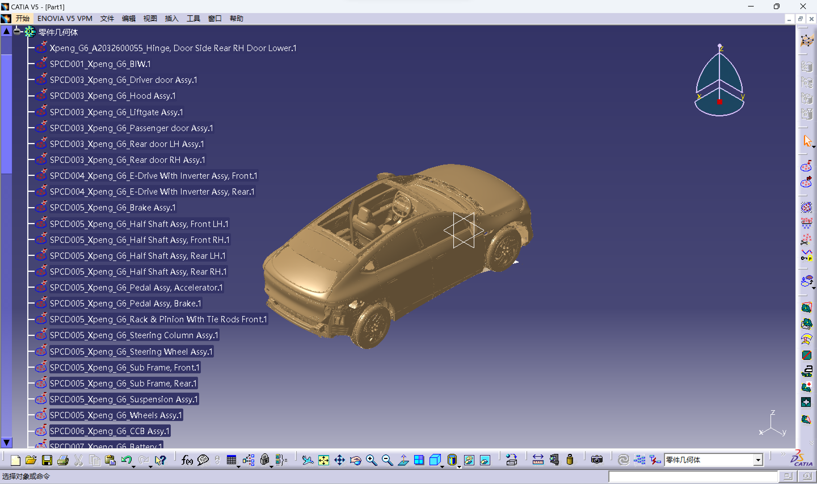Click the tree scrollbar up arrow
This screenshot has width=817, height=484.
(6, 31)
